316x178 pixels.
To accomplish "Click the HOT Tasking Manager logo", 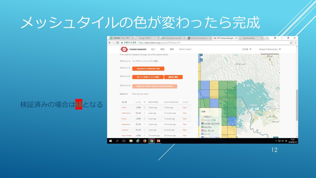I will [124, 49].
